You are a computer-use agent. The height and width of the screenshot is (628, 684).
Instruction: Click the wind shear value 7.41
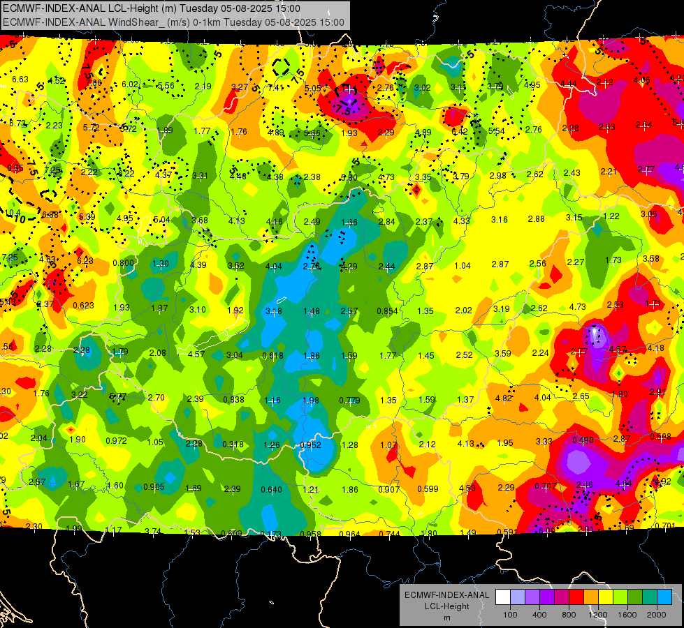coord(276,88)
